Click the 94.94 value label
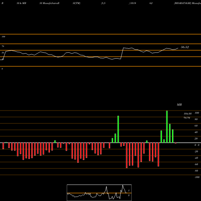The width and height of the screenshot is (201, 201). point(187,118)
